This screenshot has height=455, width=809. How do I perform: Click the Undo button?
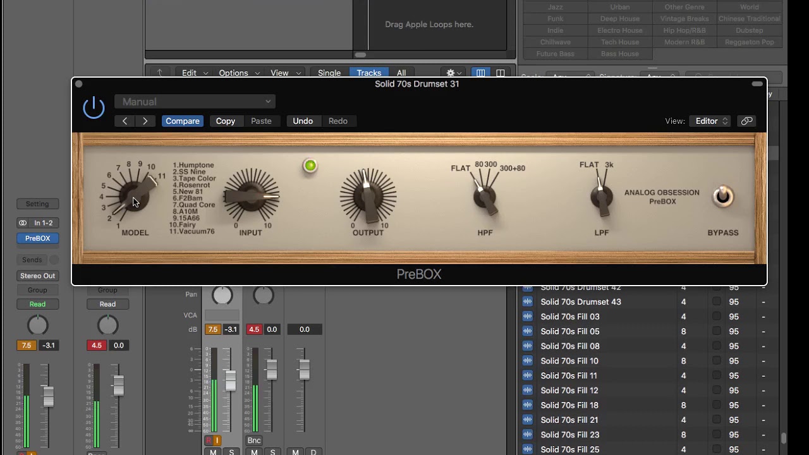click(x=303, y=121)
